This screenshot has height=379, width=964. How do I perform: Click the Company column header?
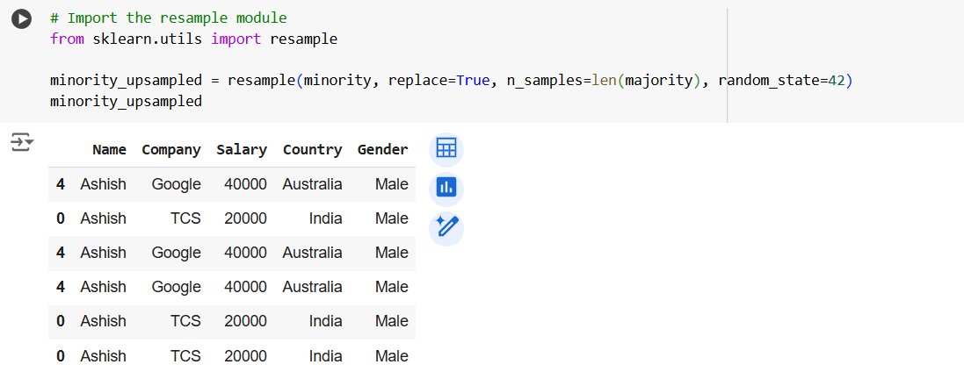[171, 150]
